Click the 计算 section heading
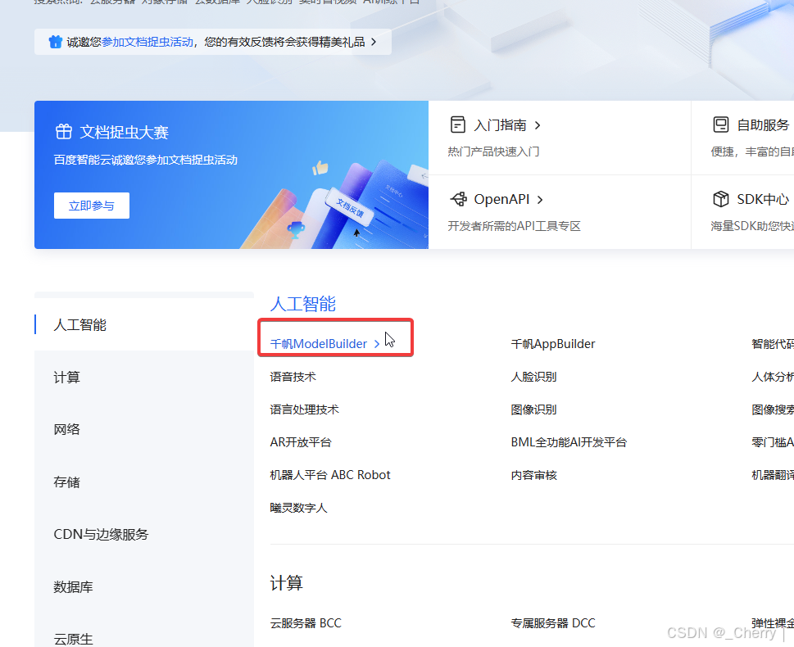Viewport: 794px width, 647px height. (x=287, y=583)
